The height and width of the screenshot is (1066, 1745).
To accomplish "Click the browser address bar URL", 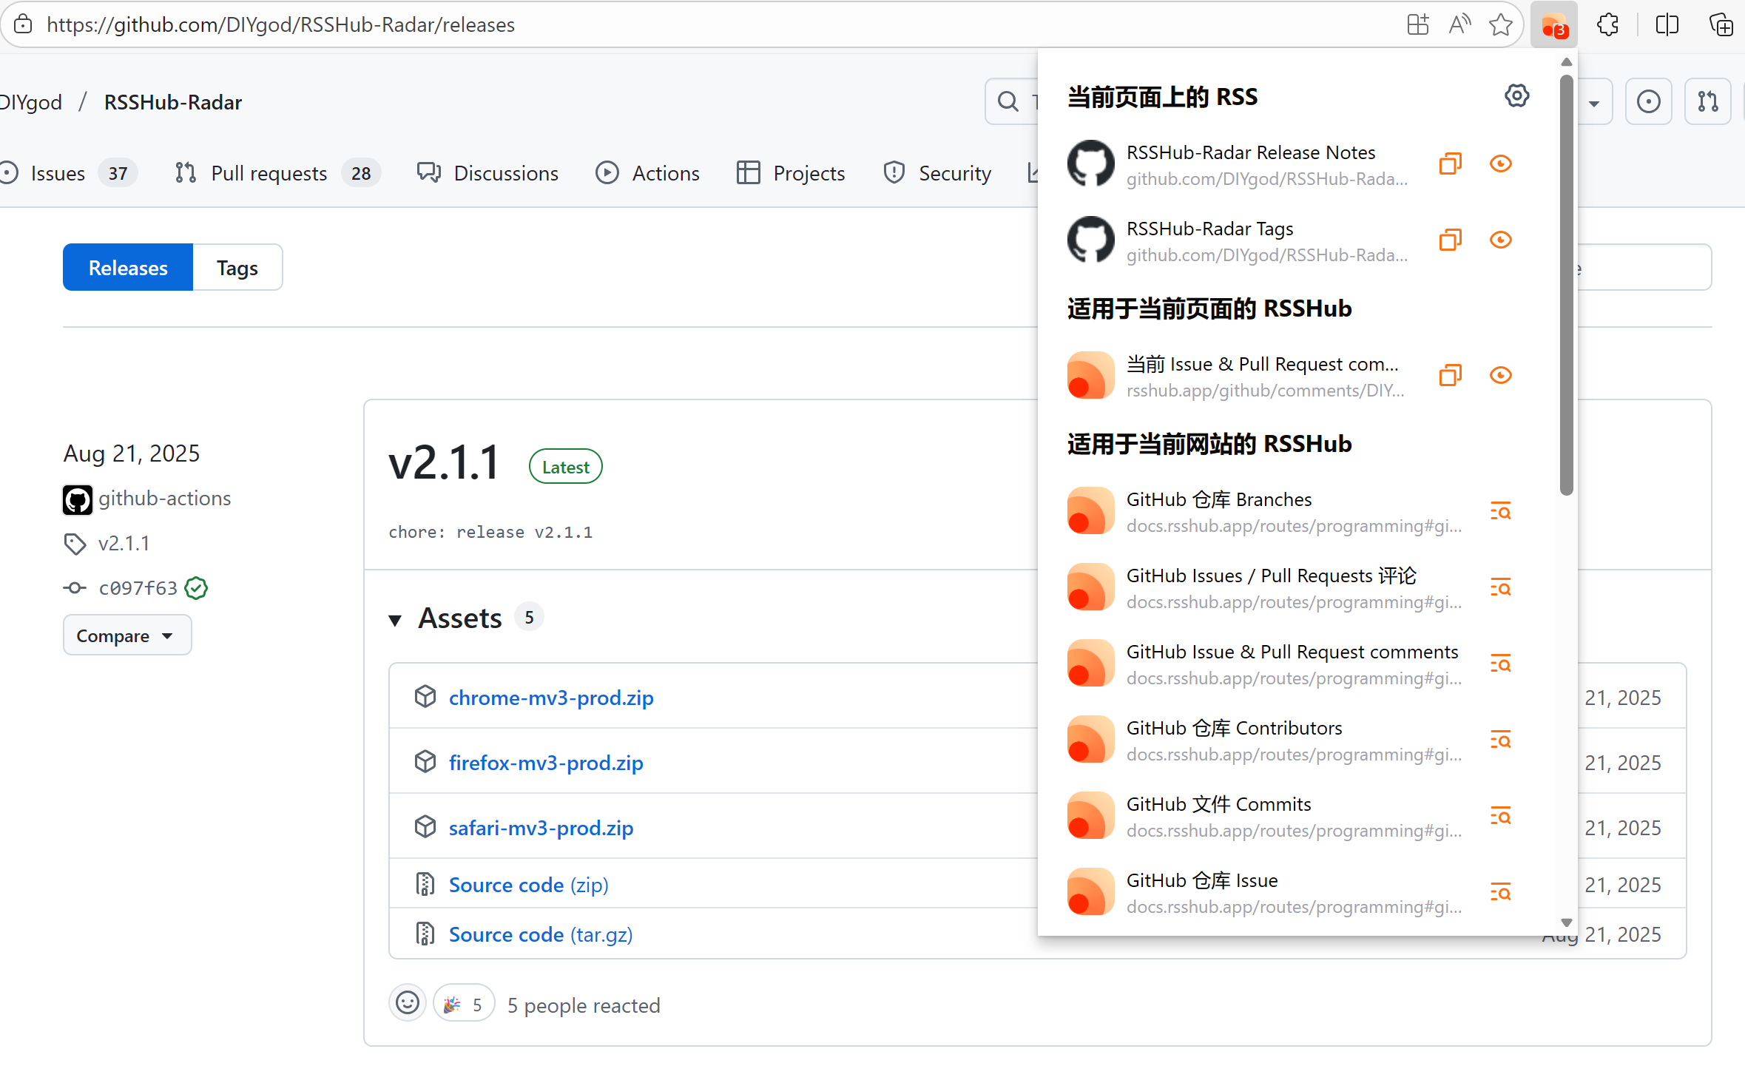I will click(281, 25).
